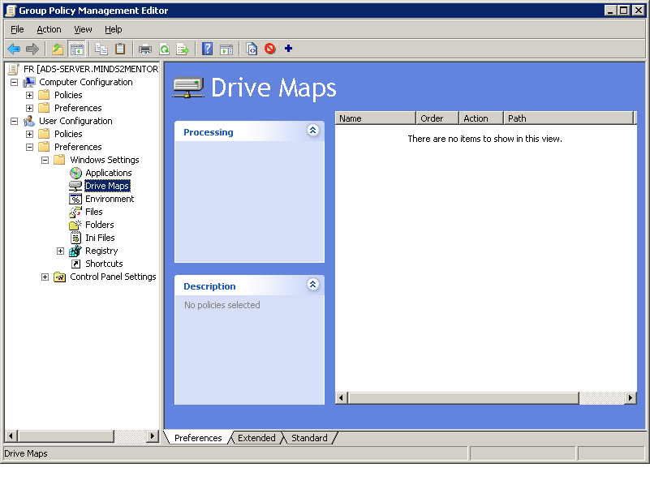650x498 pixels.
Task: Select Control Panel Settings node
Action: coord(113,277)
